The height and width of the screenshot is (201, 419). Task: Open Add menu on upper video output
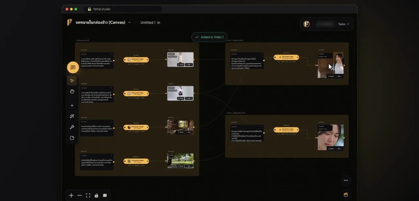click(339, 76)
